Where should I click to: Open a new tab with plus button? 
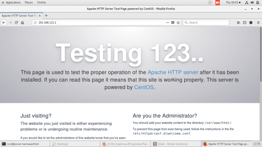(46, 16)
